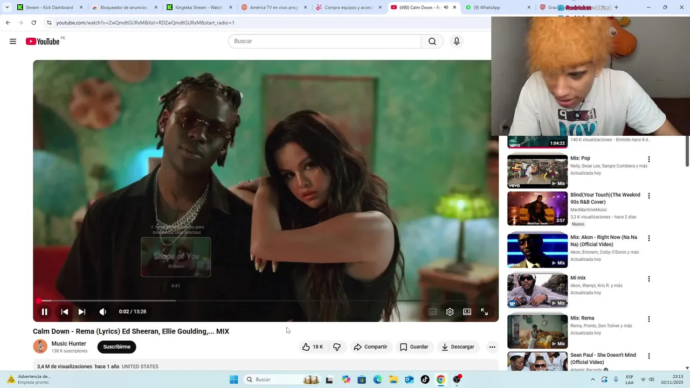Subscribe to Music Hunter with Suscribirme
This screenshot has width=690, height=388.
116,347
